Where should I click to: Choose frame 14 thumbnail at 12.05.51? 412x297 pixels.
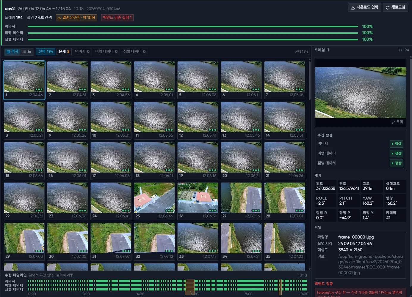click(x=285, y=121)
